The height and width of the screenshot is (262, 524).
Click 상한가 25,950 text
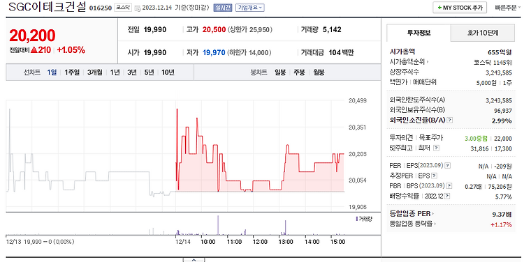tap(250, 30)
